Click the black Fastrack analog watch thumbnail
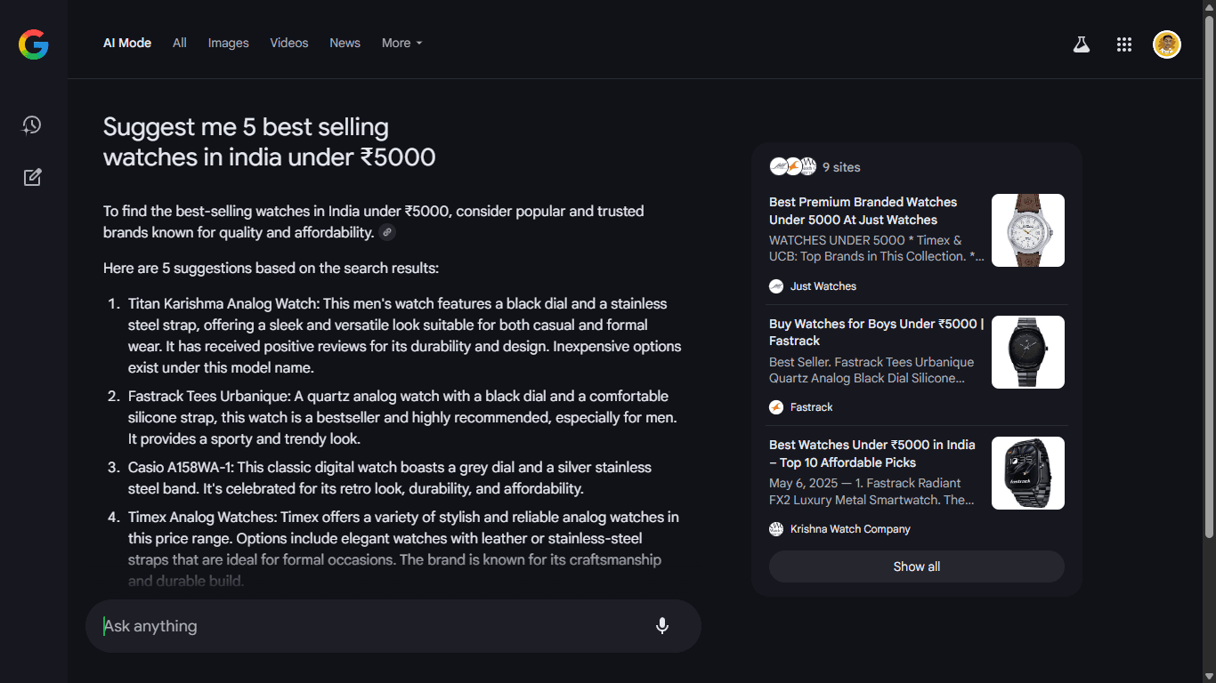Screen dimensions: 1216x683 coord(1028,352)
